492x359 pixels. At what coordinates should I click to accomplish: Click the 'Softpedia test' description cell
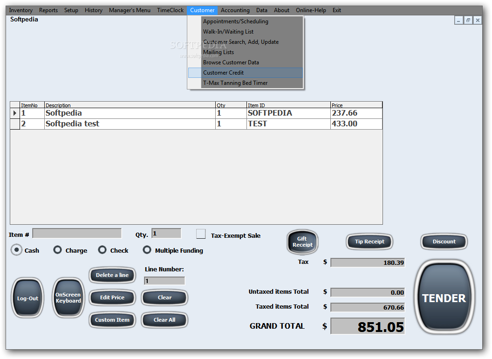click(130, 124)
